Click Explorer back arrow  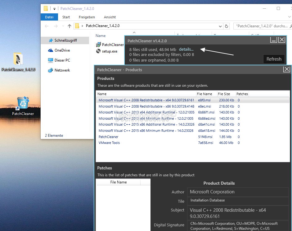47,26
